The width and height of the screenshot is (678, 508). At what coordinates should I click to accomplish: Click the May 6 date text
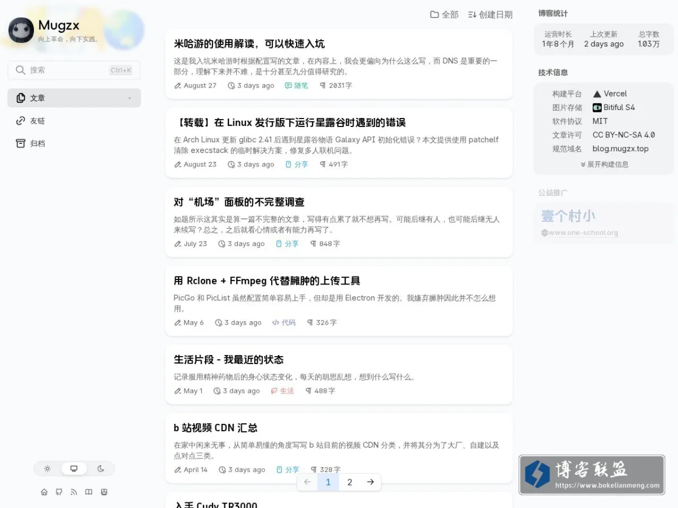194,323
